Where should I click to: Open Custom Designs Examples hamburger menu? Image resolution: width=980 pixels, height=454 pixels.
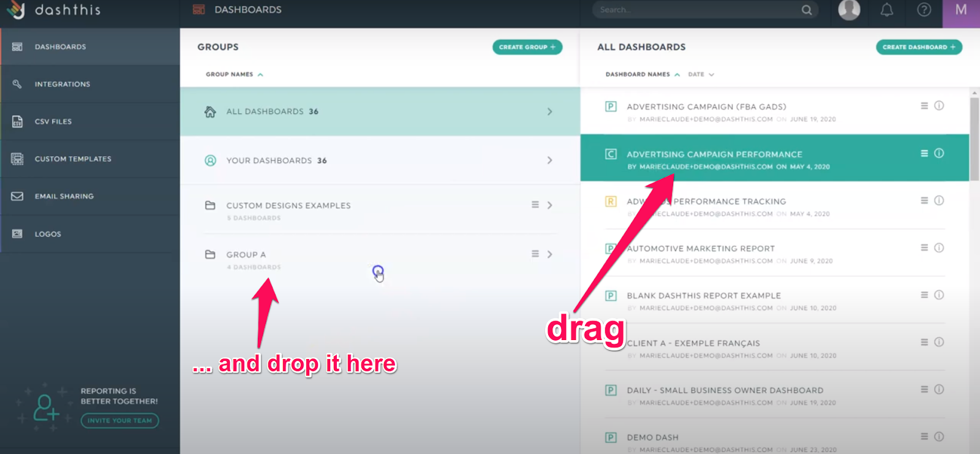click(x=535, y=205)
